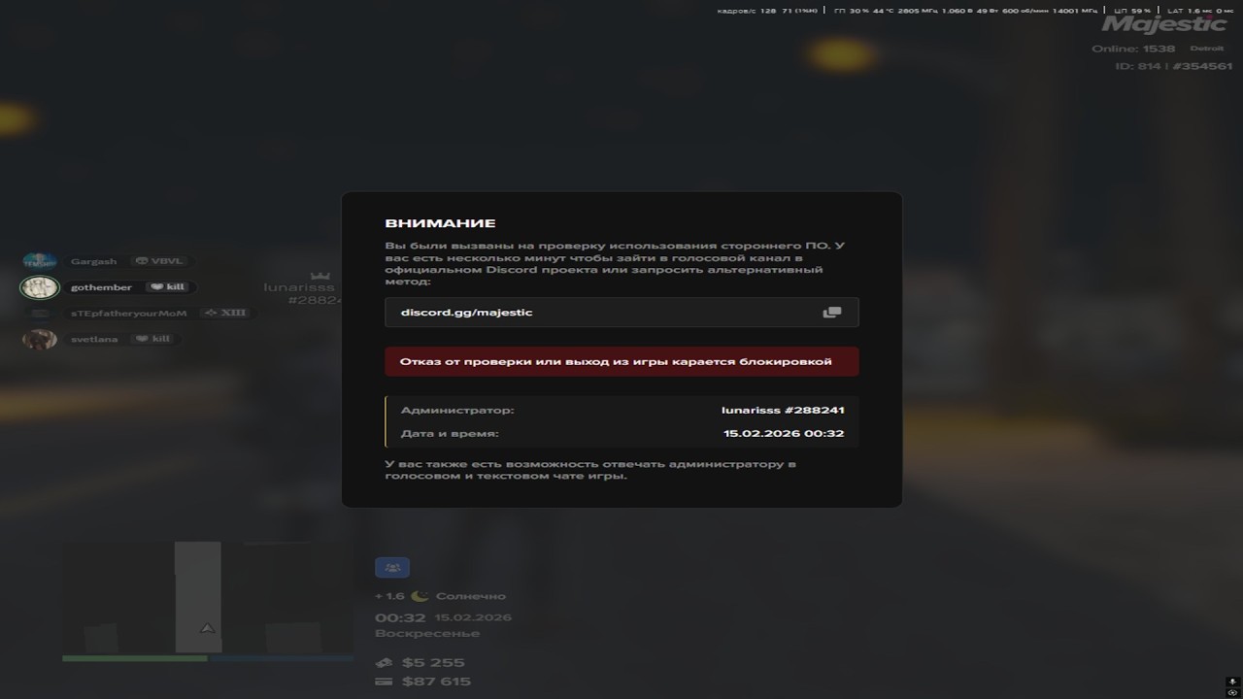1243x699 pixels.
Task: Click the red refusal warning banner
Action: (621, 361)
